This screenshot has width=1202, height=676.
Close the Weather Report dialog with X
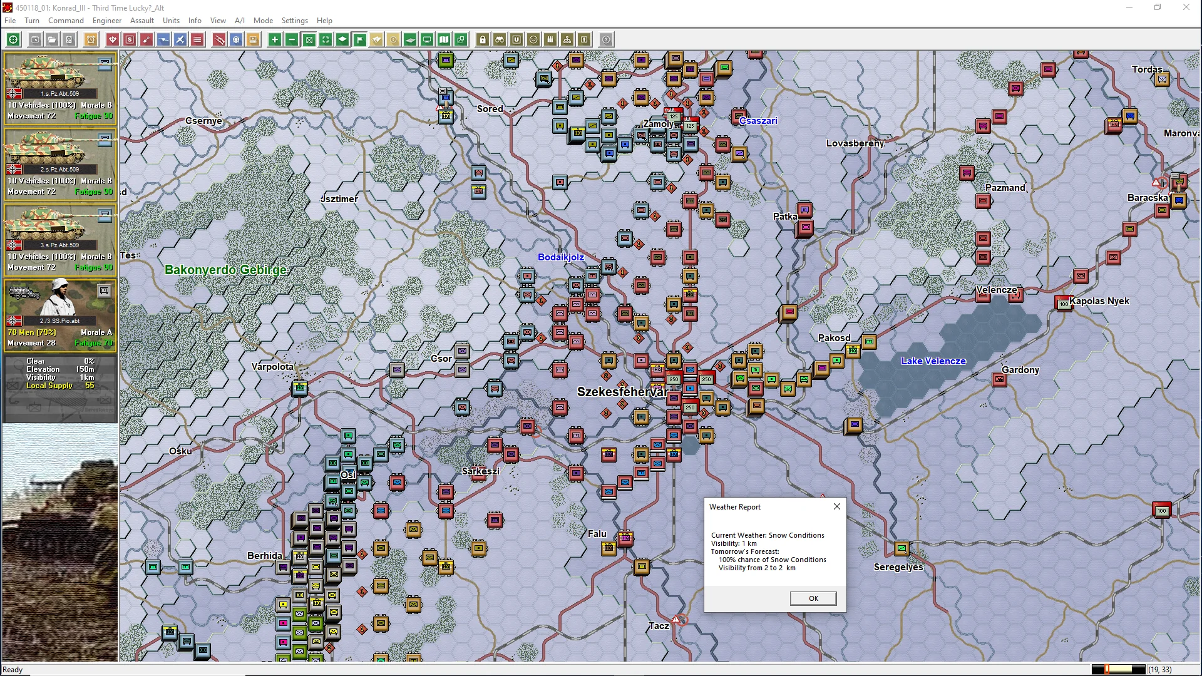click(x=837, y=506)
